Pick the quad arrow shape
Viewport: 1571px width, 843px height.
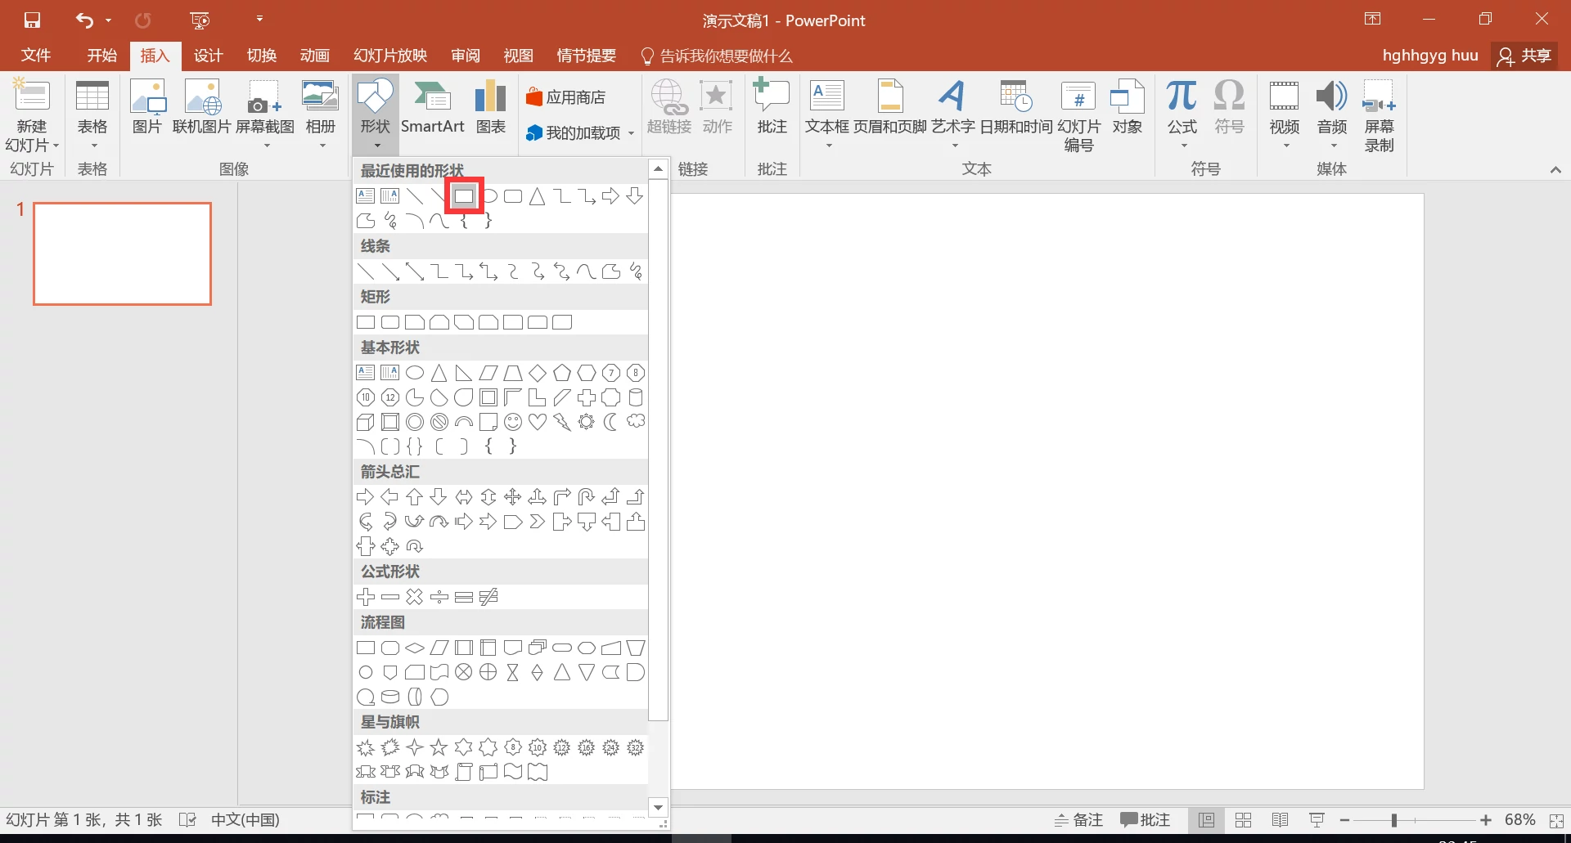click(x=513, y=497)
